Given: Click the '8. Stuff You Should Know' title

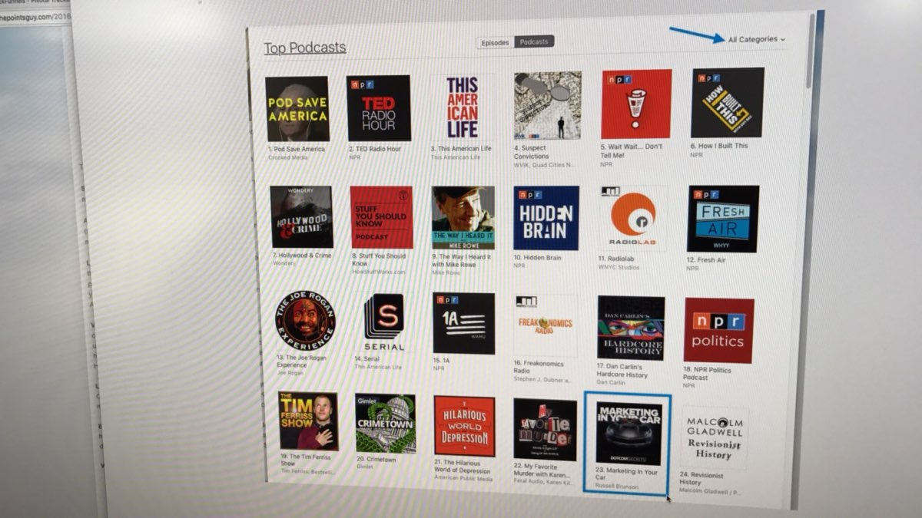Looking at the screenshot, I should pyautogui.click(x=380, y=259).
